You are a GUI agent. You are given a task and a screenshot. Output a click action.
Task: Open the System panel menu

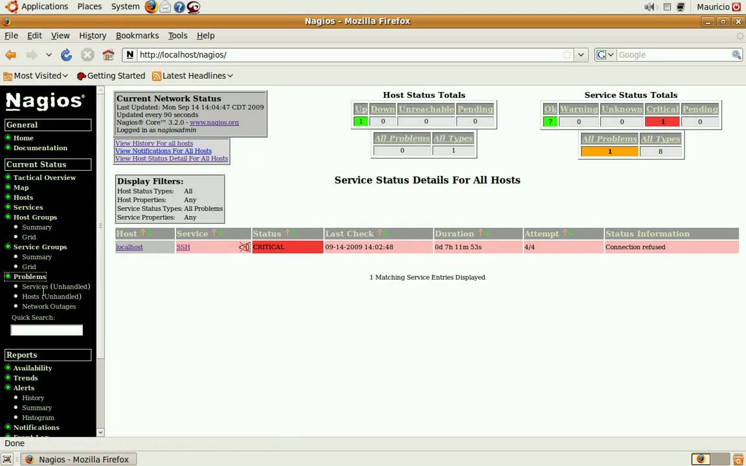(125, 6)
